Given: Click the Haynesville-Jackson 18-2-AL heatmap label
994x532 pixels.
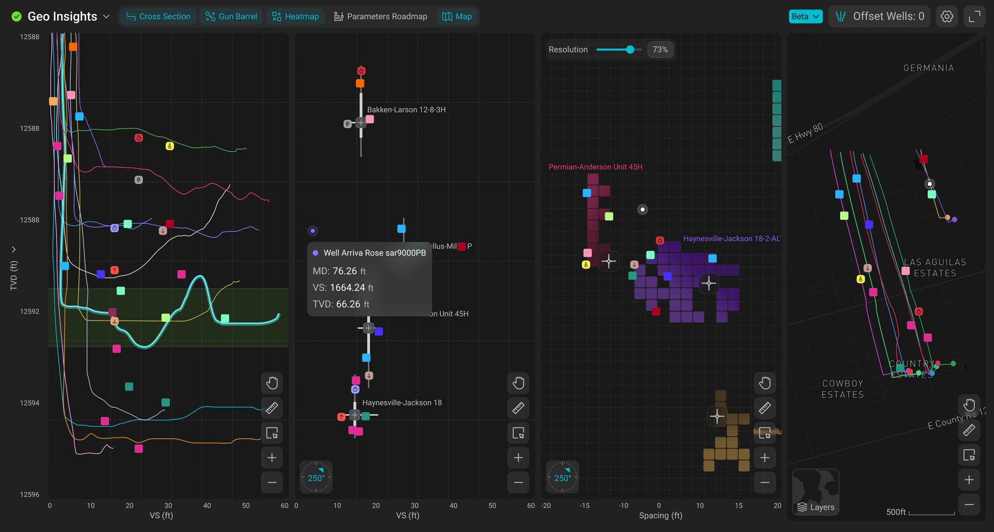Looking at the screenshot, I should [x=732, y=238].
